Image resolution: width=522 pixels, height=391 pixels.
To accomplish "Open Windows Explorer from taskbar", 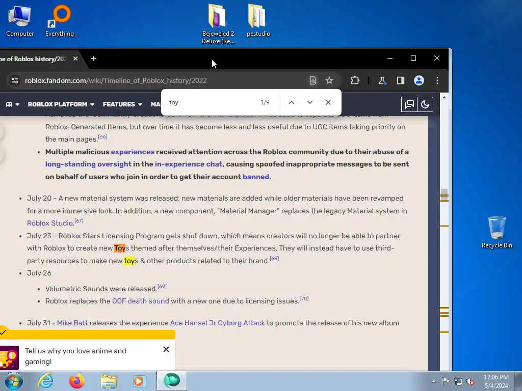I will click(109, 381).
